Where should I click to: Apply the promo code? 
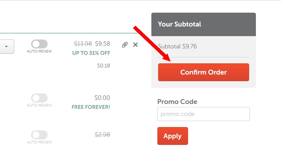[x=173, y=136]
